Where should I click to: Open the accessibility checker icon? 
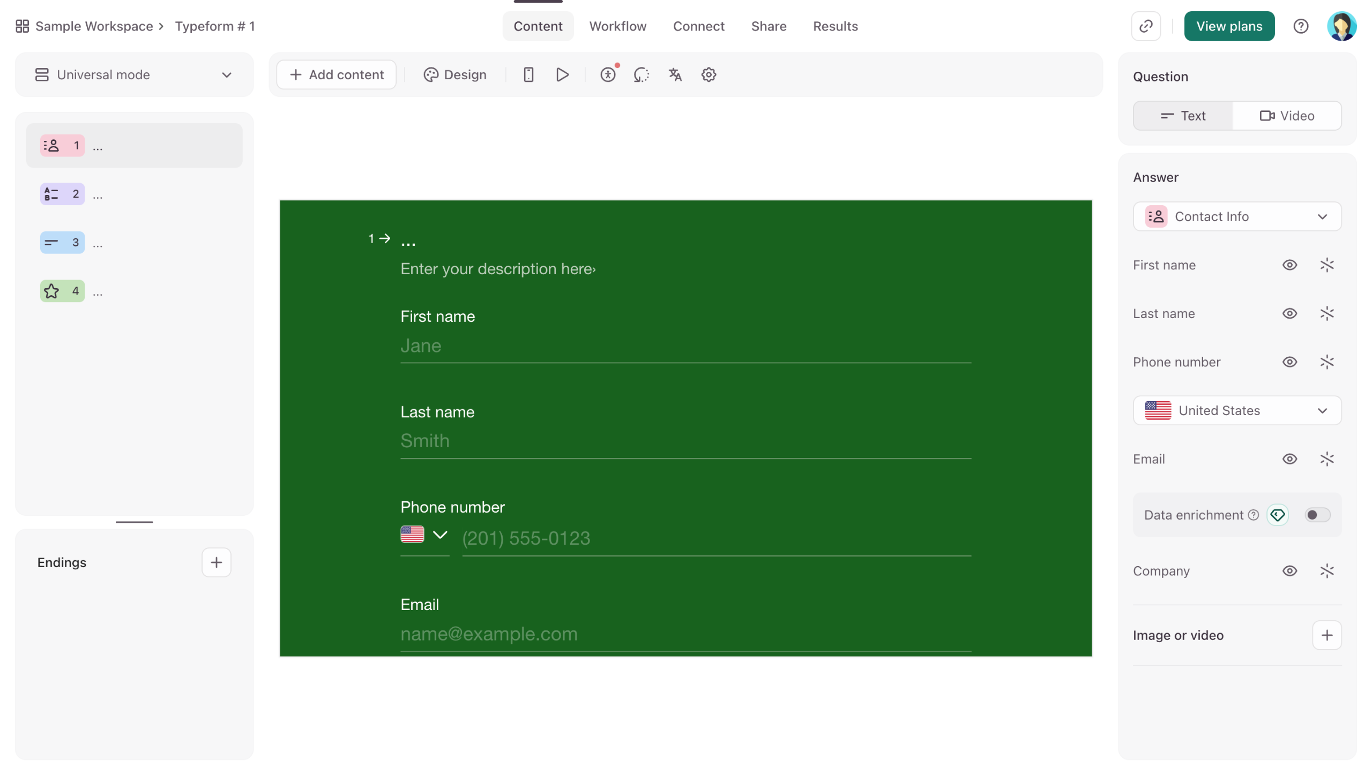point(608,74)
